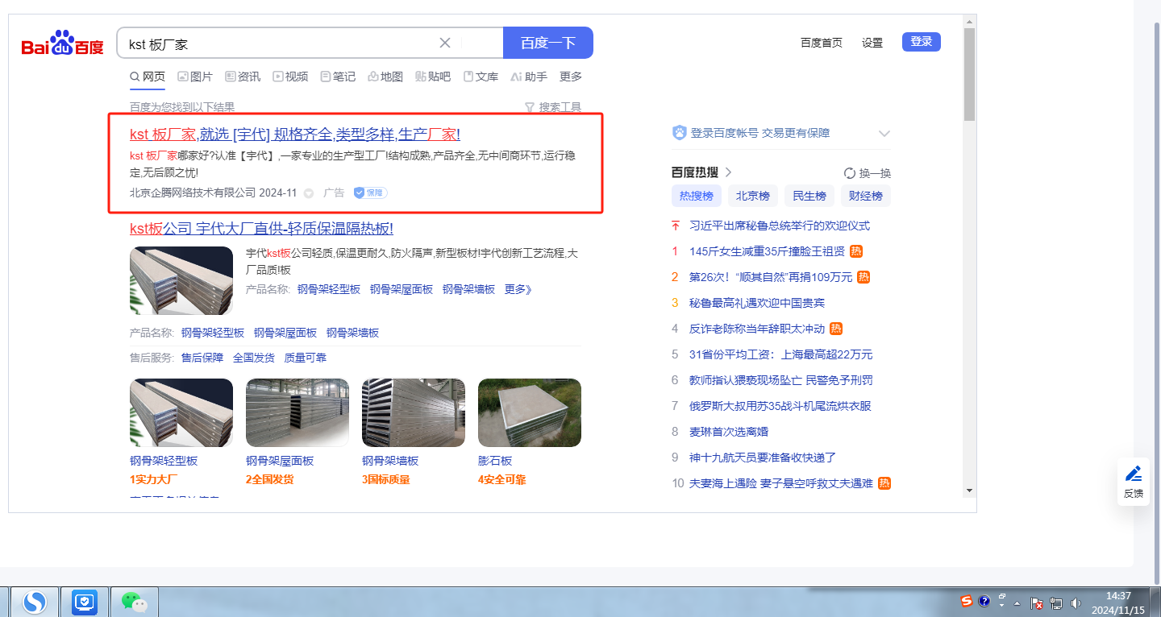Click the 登录 button
The height and width of the screenshot is (617, 1161).
pos(922,42)
